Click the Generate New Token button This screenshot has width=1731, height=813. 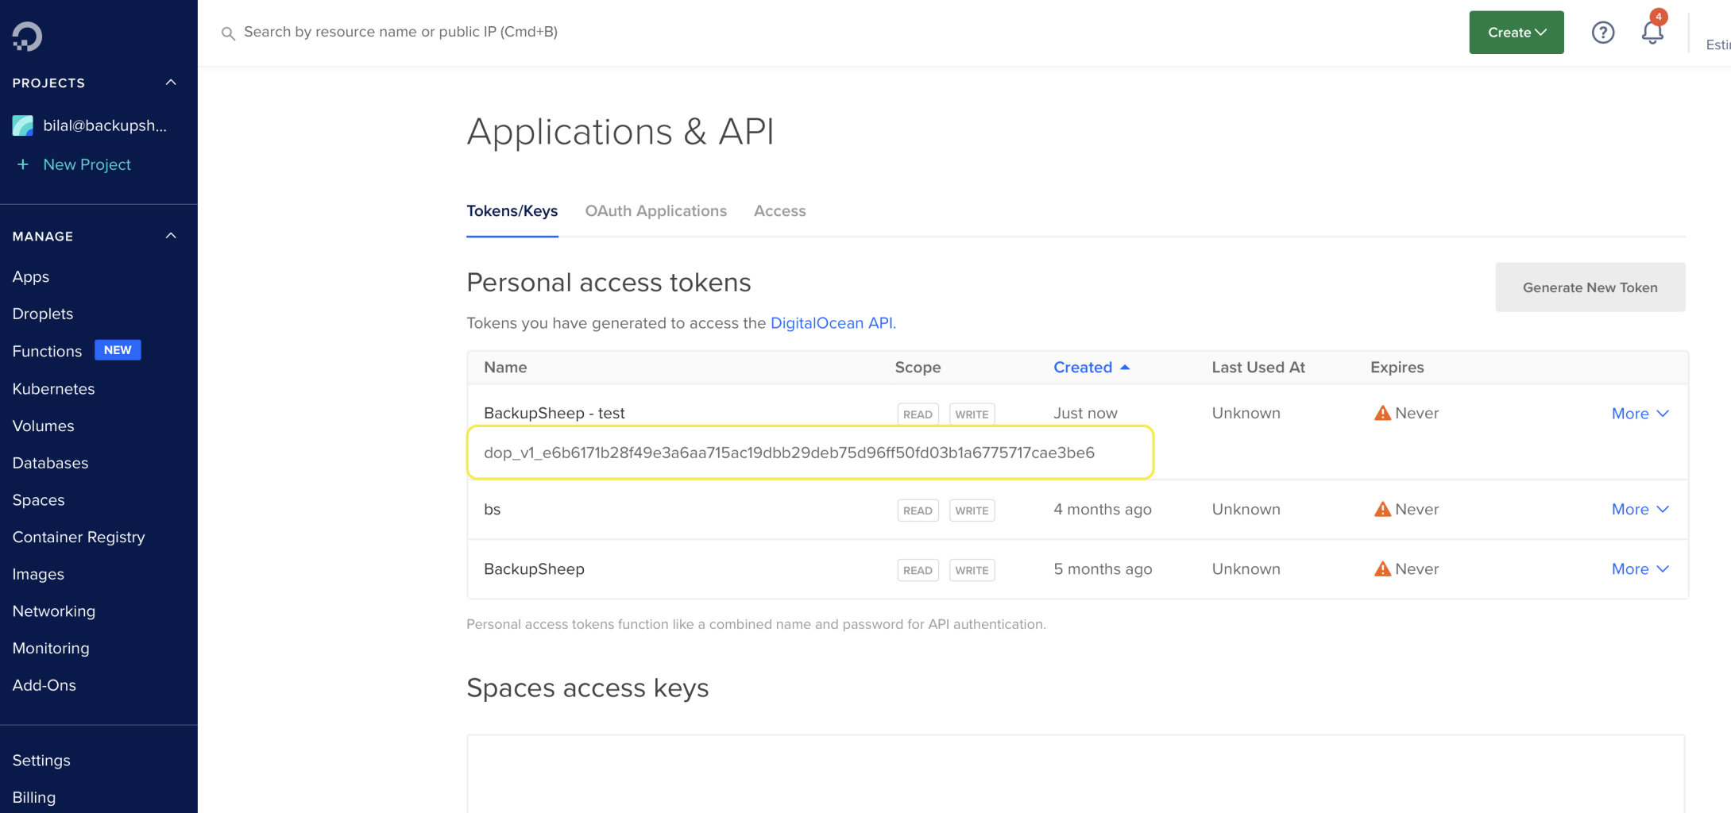(x=1590, y=287)
